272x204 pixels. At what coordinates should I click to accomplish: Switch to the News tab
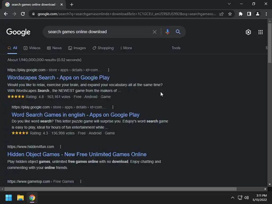click(x=54, y=48)
